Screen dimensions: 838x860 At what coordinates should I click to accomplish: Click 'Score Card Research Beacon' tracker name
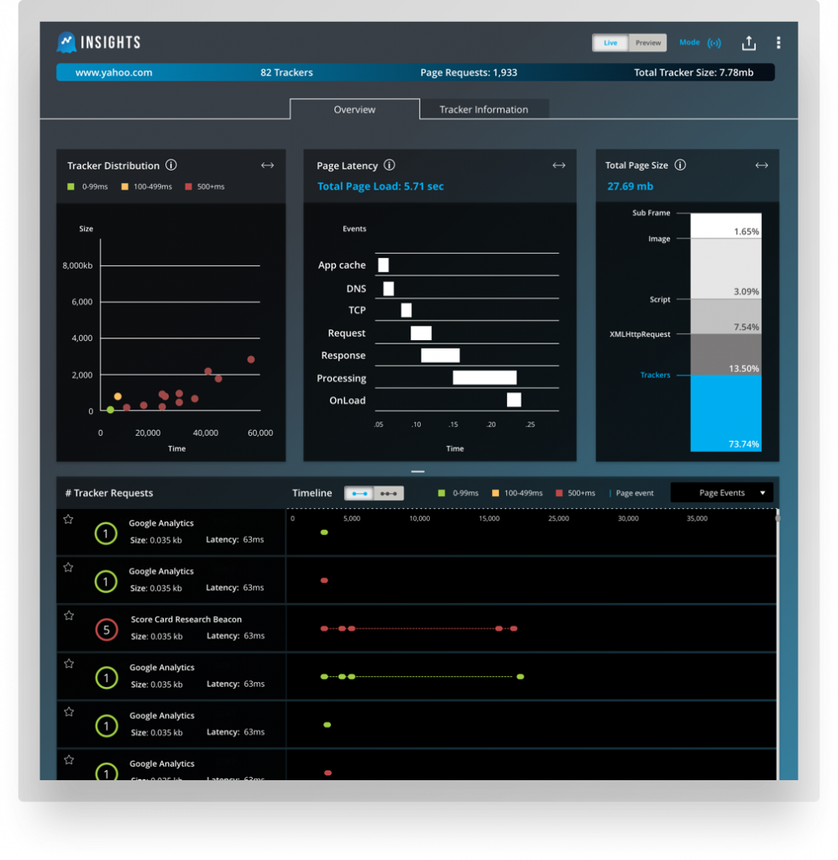pyautogui.click(x=186, y=619)
